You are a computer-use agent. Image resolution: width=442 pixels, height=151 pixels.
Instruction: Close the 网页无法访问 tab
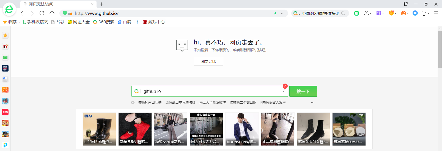tap(92, 4)
